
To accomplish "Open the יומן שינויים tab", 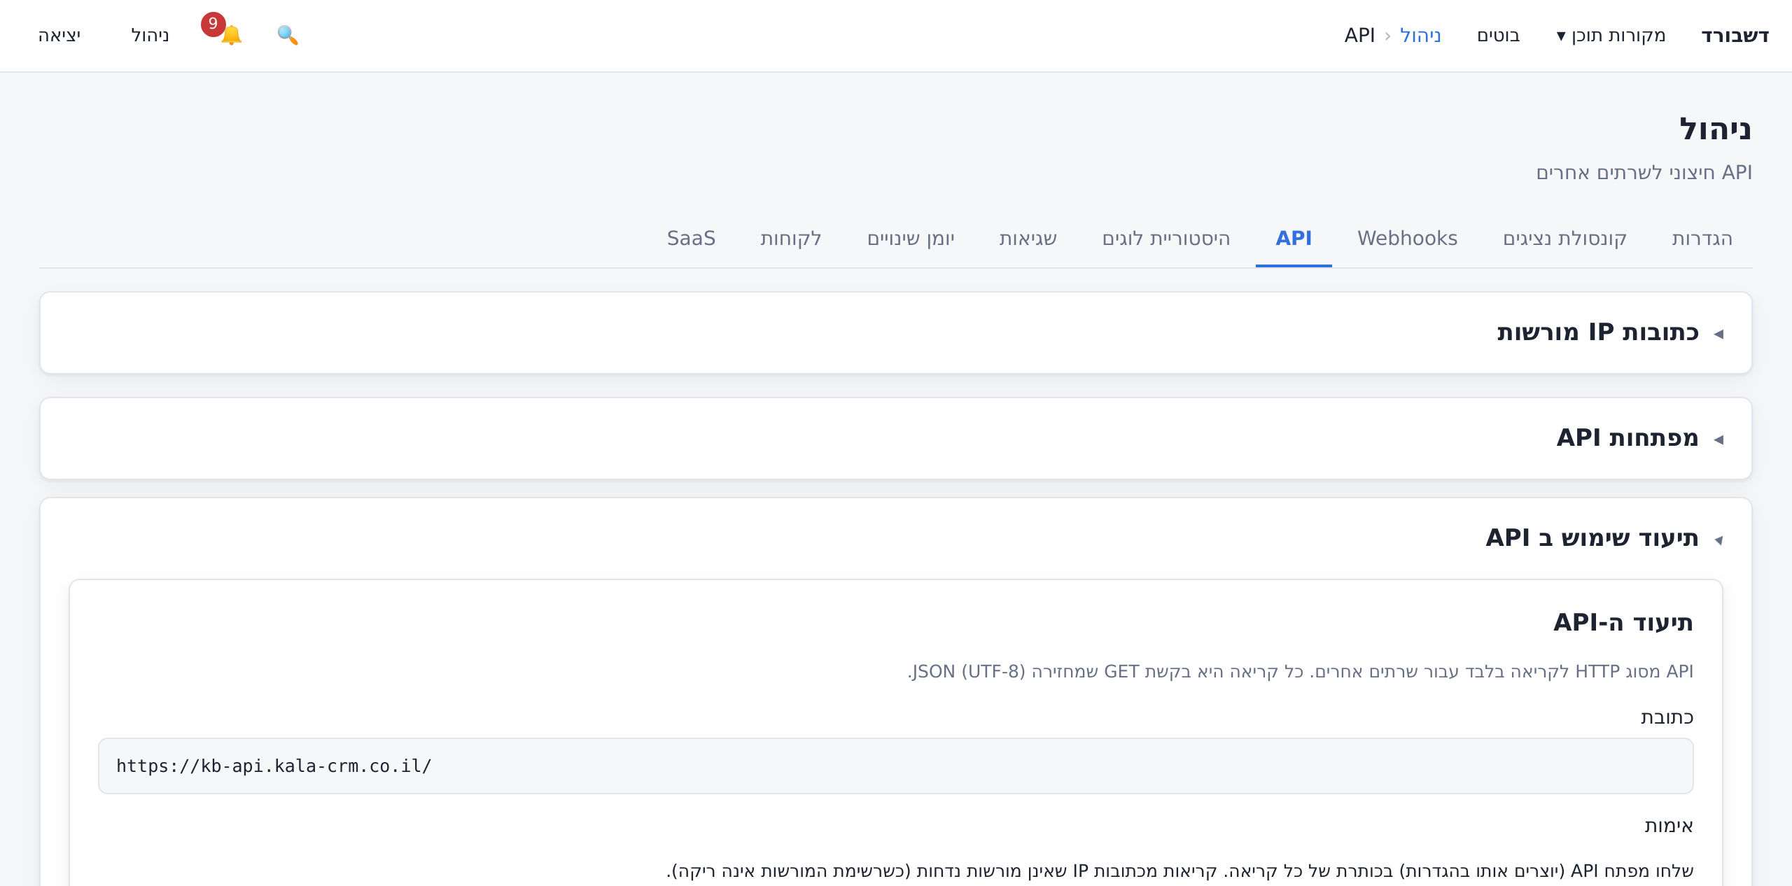I will pyautogui.click(x=911, y=239).
